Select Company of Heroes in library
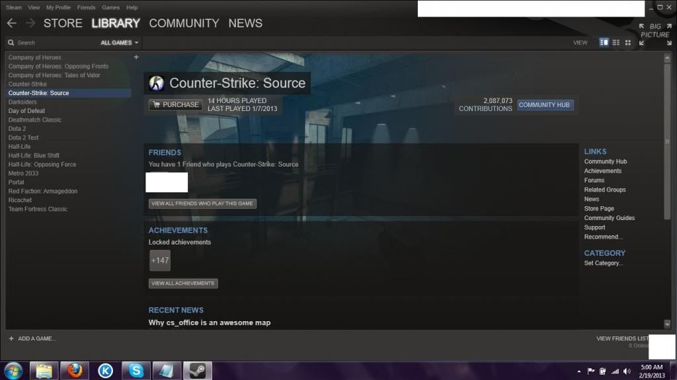 (34, 57)
